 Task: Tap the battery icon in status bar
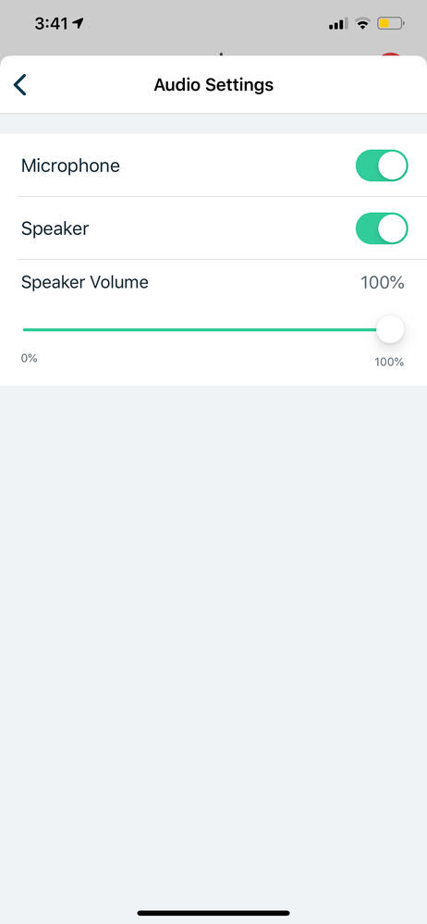pos(391,24)
